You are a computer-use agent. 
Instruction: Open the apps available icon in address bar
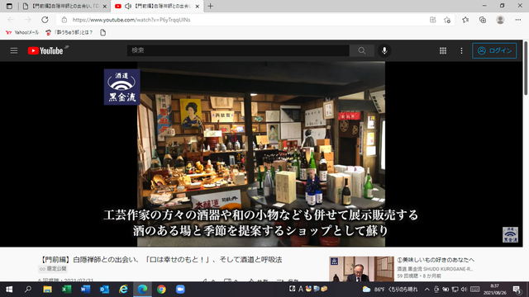[x=432, y=20]
